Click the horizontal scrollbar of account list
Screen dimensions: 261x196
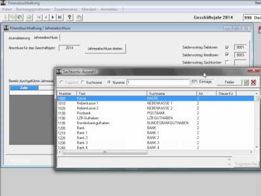pyautogui.click(x=155, y=152)
